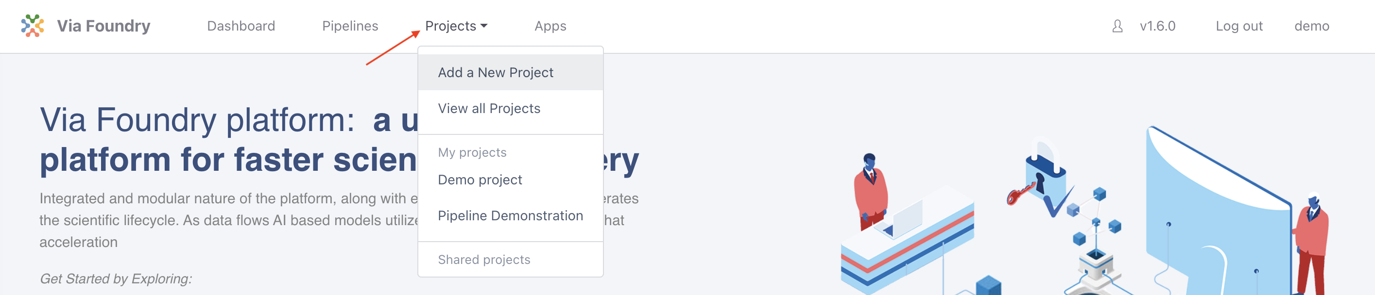This screenshot has width=1375, height=295.
Task: Click the padlock and key illustration
Action: [1039, 179]
